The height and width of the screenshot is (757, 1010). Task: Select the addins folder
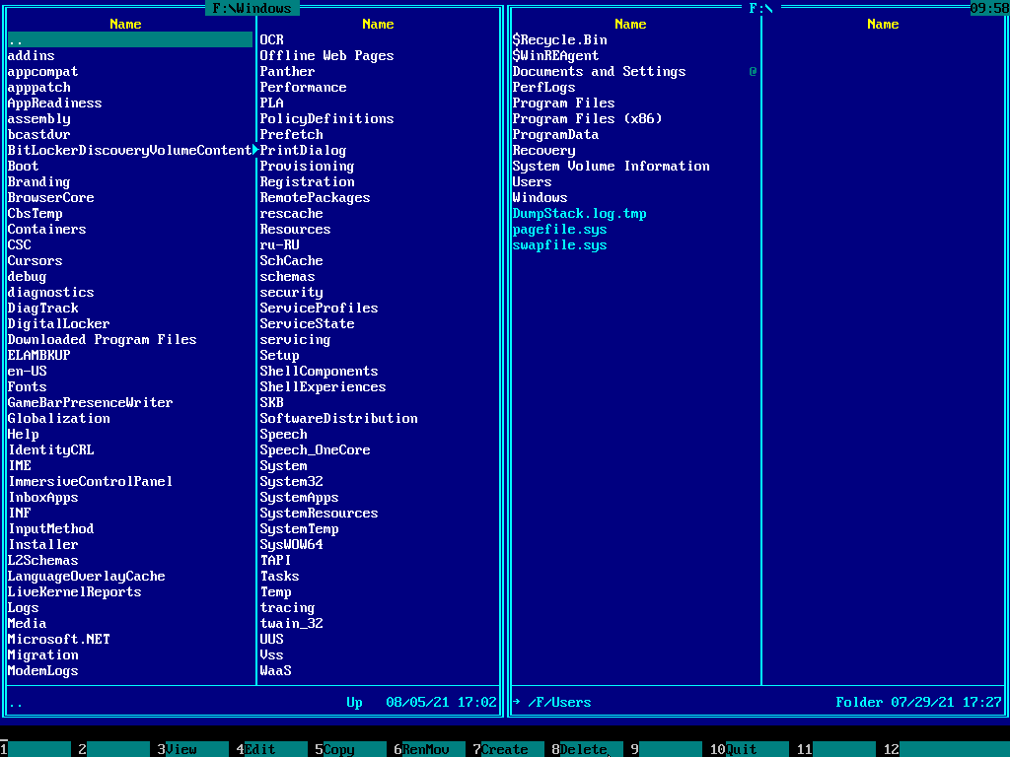coord(31,56)
